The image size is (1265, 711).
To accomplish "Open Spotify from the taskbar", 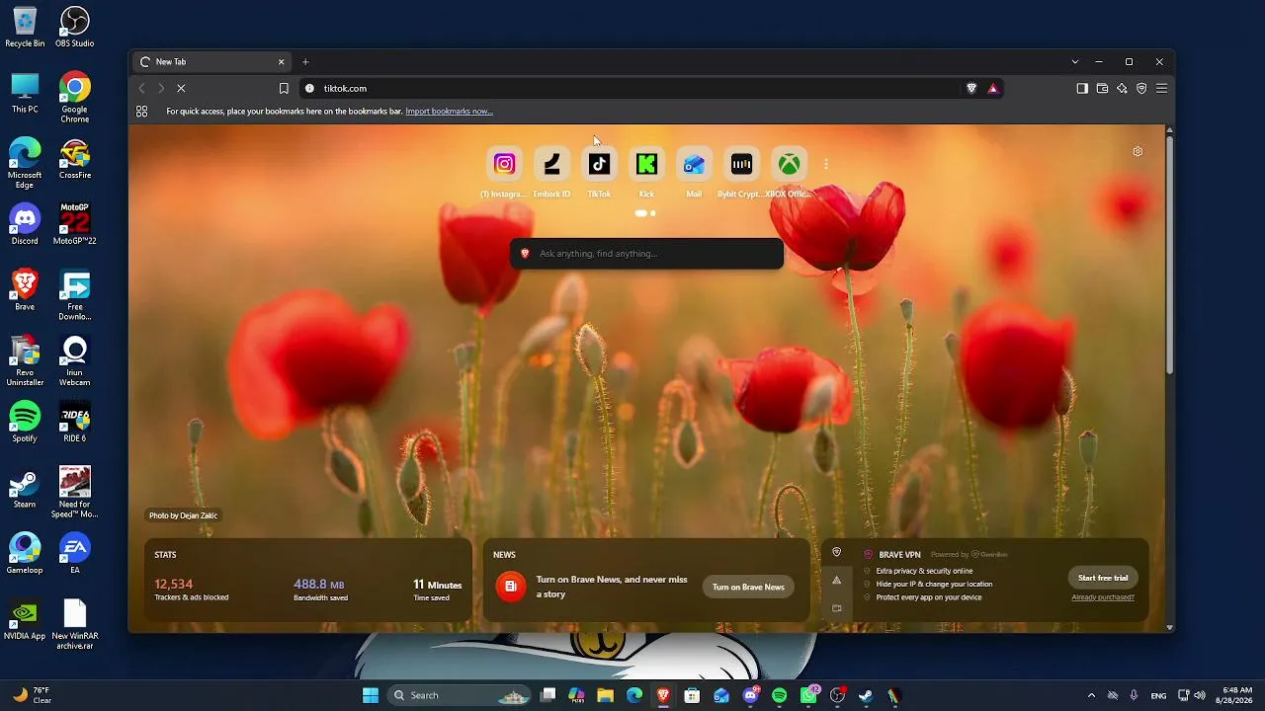I will point(779,695).
